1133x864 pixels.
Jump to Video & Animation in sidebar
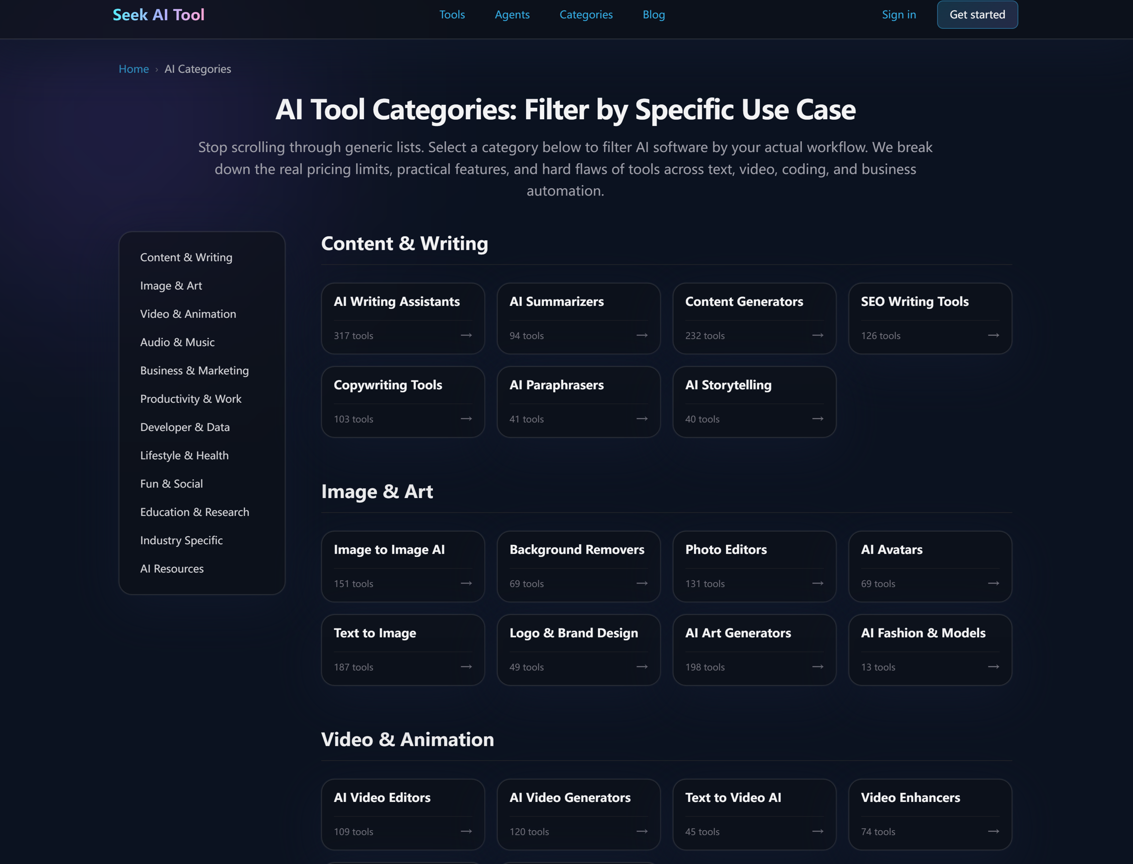click(188, 314)
